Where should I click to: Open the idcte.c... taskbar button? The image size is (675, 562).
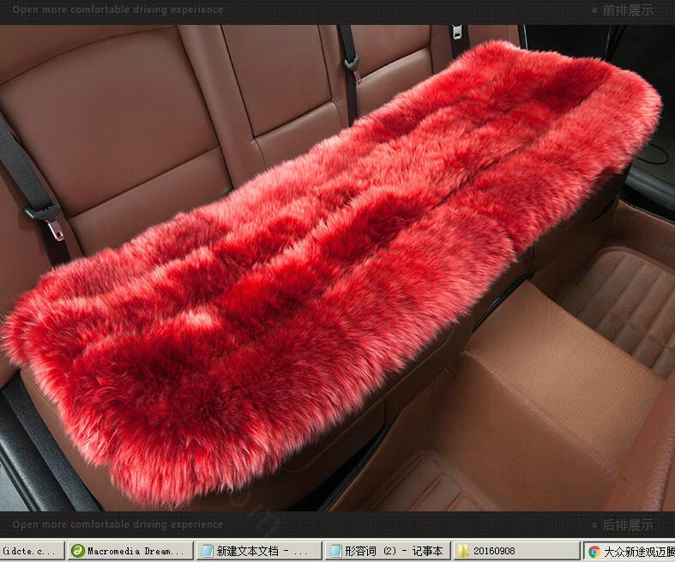[32, 551]
